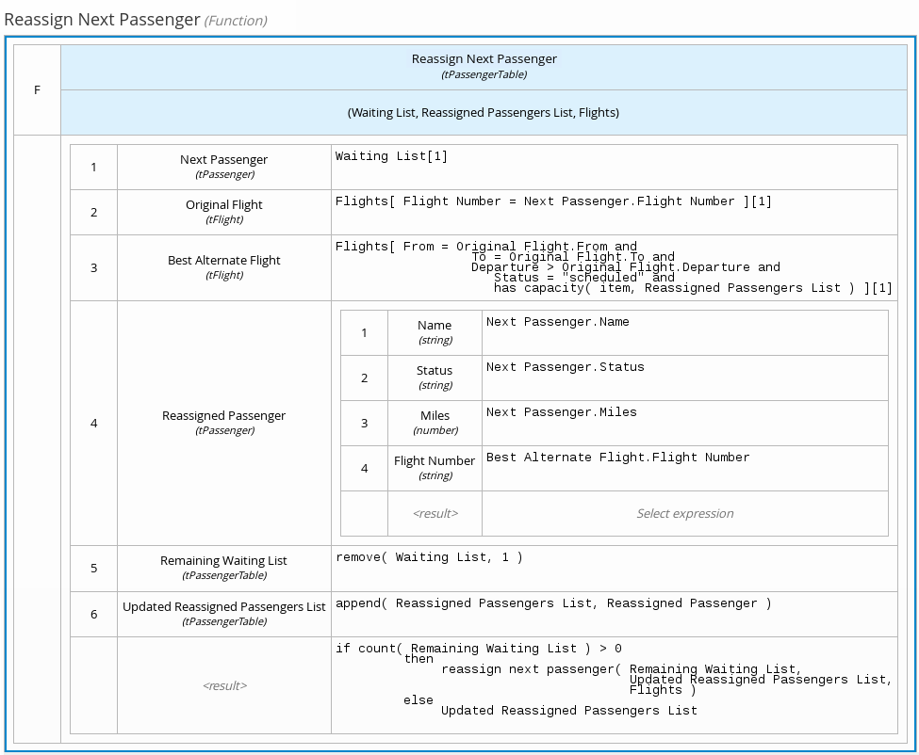Select the Remaining Waiting List variable cell

[223, 568]
